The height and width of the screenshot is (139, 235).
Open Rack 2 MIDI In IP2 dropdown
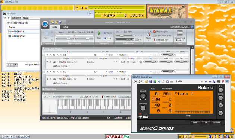pos(100,72)
